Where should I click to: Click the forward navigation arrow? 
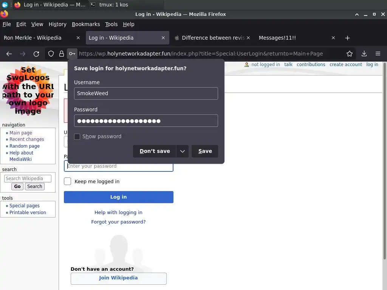[23, 54]
